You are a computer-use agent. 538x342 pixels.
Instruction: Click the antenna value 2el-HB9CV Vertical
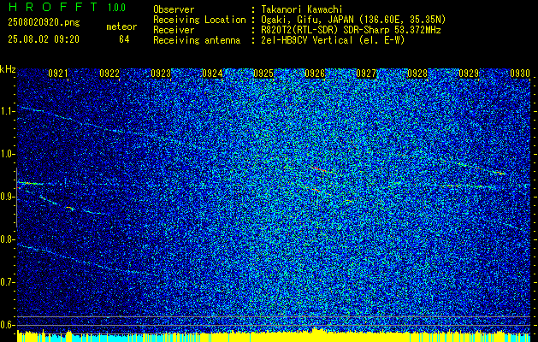(307, 40)
